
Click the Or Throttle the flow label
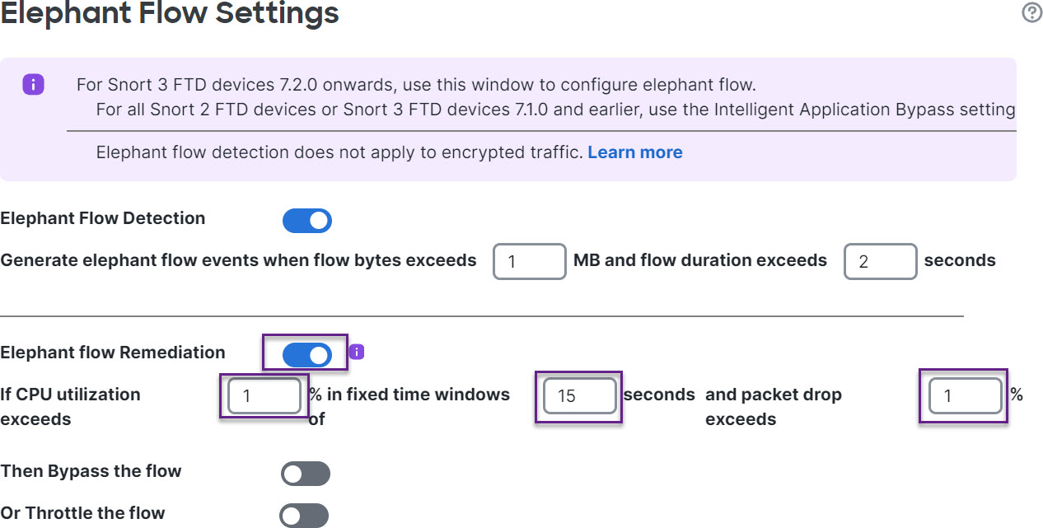(x=82, y=513)
